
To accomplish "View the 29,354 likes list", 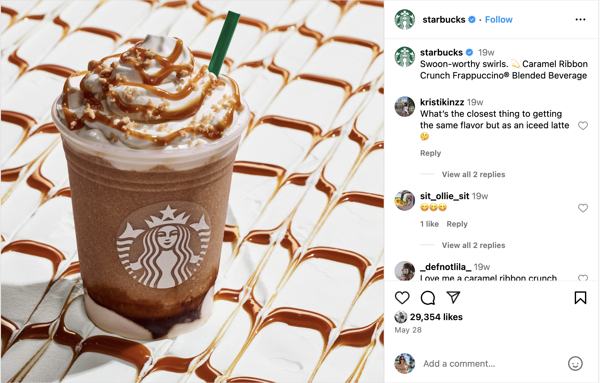I will pos(436,317).
